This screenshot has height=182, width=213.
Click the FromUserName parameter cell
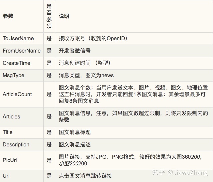tap(22, 51)
